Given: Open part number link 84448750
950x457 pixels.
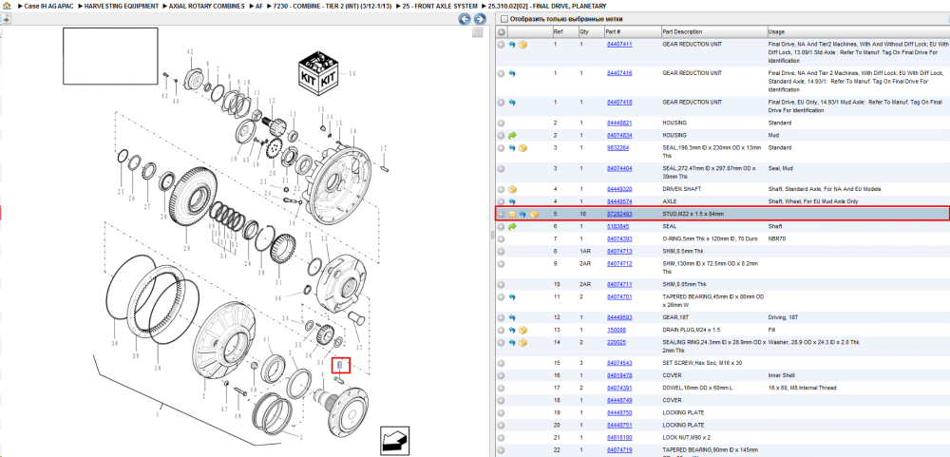Looking at the screenshot, I should coord(619,412).
